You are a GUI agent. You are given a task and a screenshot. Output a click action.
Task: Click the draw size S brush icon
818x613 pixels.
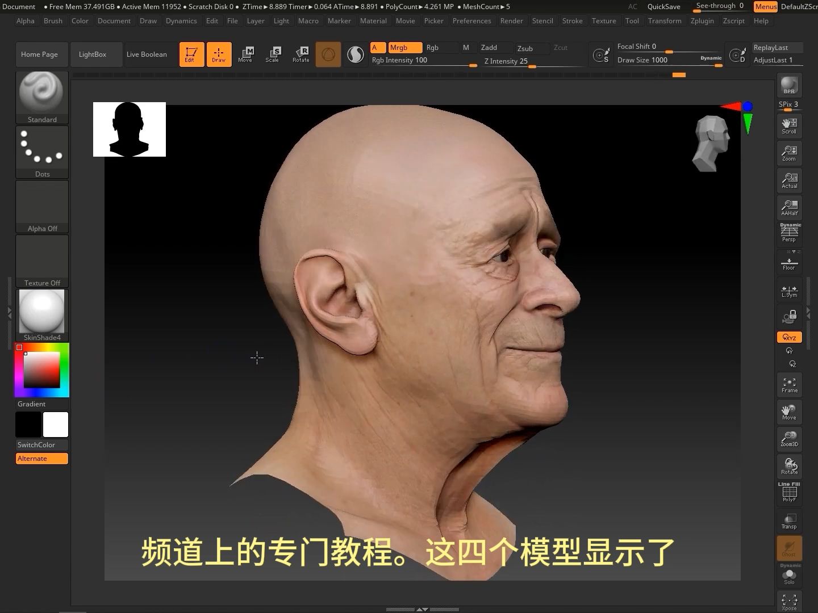click(x=601, y=55)
